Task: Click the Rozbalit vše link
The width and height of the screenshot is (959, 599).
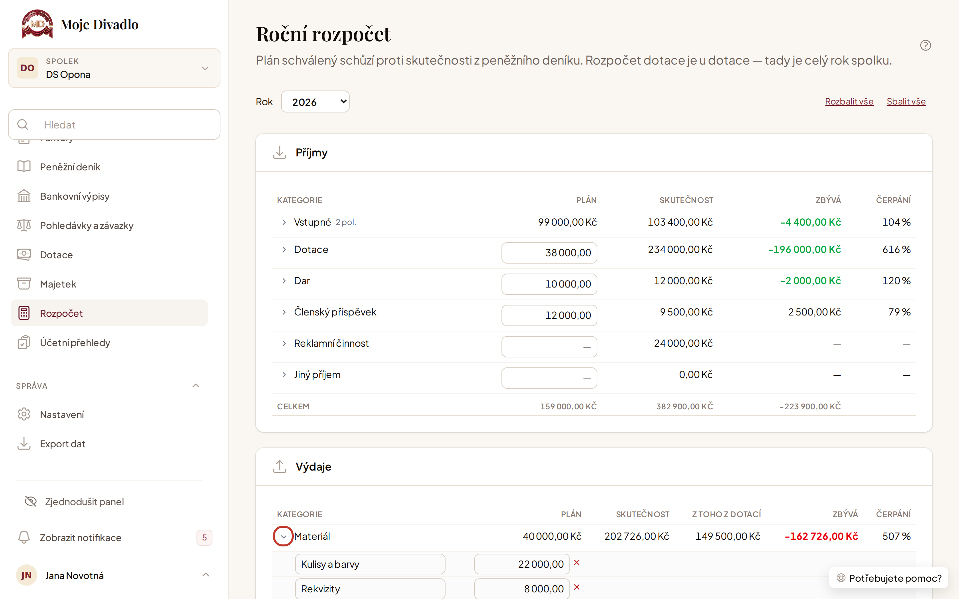Action: (x=849, y=101)
